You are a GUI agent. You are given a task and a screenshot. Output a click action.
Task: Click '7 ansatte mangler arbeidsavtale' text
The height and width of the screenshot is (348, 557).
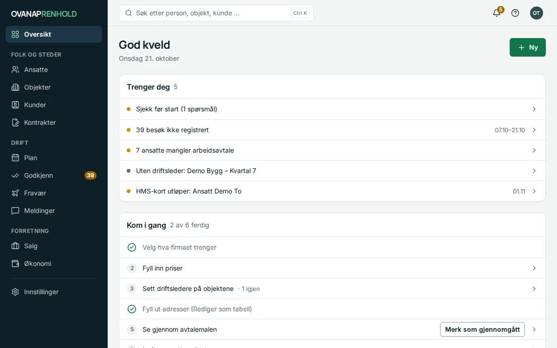click(185, 150)
